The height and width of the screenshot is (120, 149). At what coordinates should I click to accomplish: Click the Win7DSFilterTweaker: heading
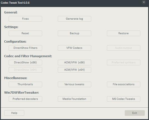(x=21, y=93)
